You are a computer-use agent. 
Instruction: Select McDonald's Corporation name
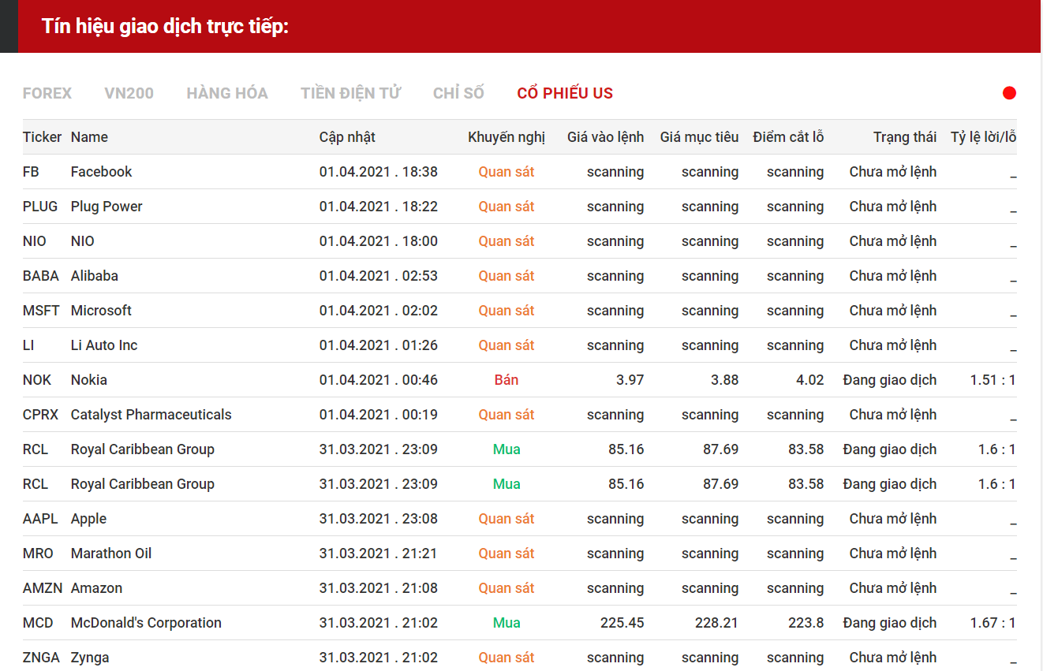(146, 623)
